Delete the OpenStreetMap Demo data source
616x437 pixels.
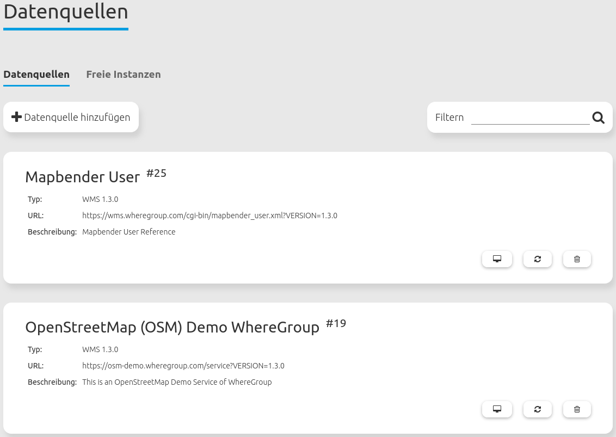pos(577,409)
